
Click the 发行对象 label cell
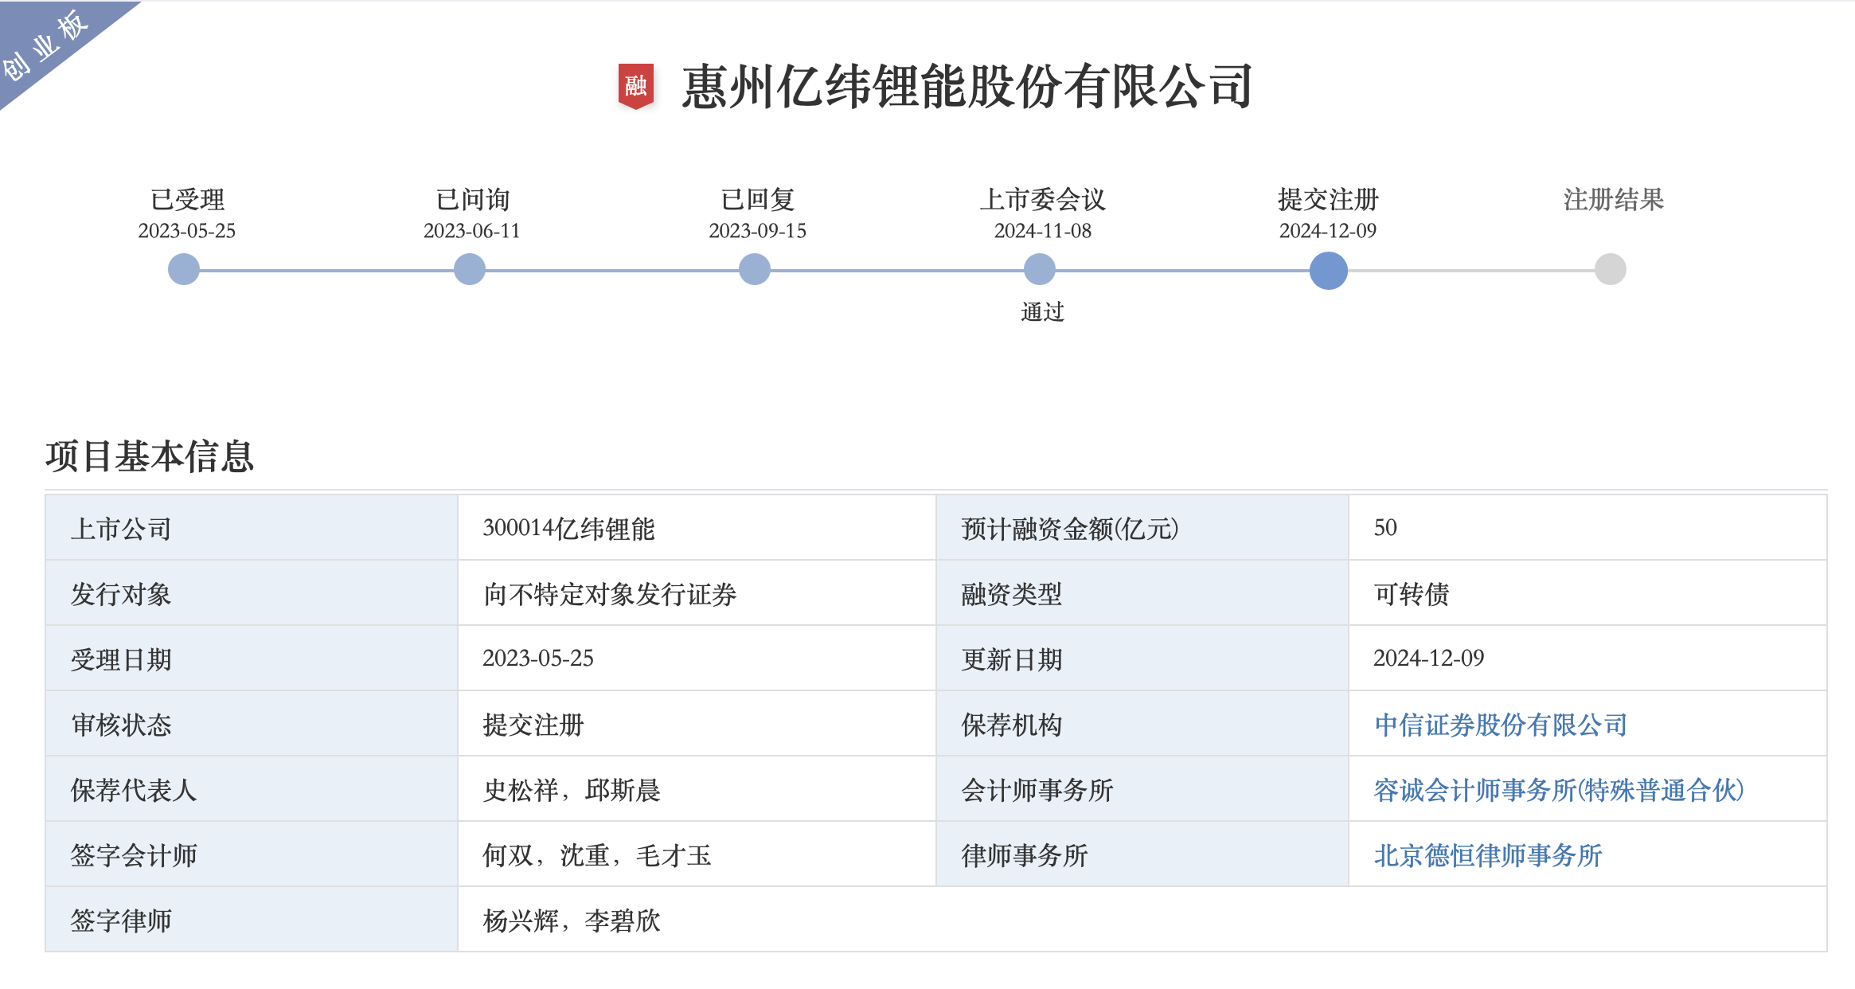click(252, 593)
